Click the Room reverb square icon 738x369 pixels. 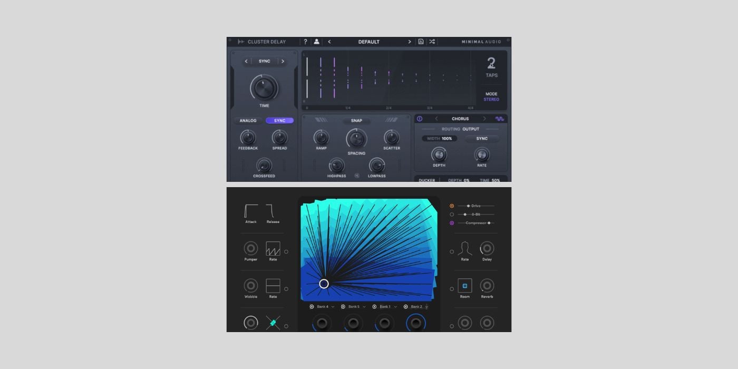point(464,286)
